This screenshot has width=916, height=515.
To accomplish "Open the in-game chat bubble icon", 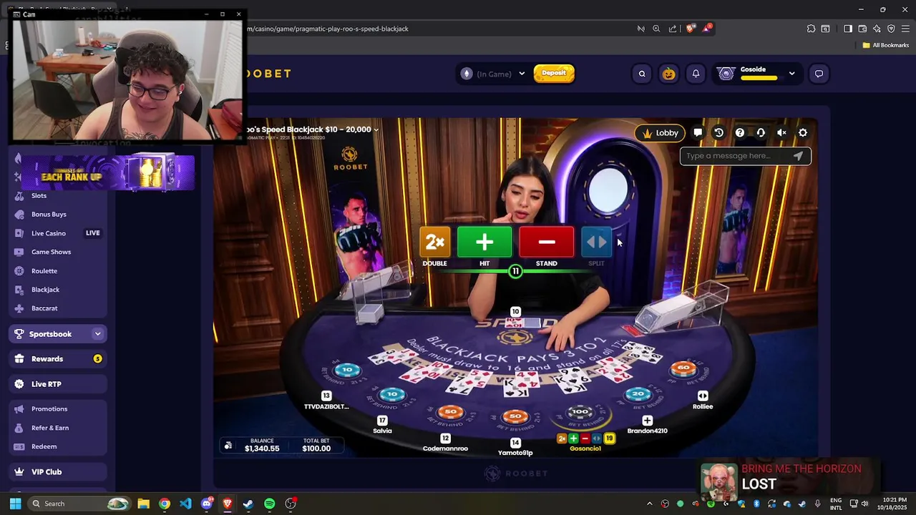I will 698,133.
